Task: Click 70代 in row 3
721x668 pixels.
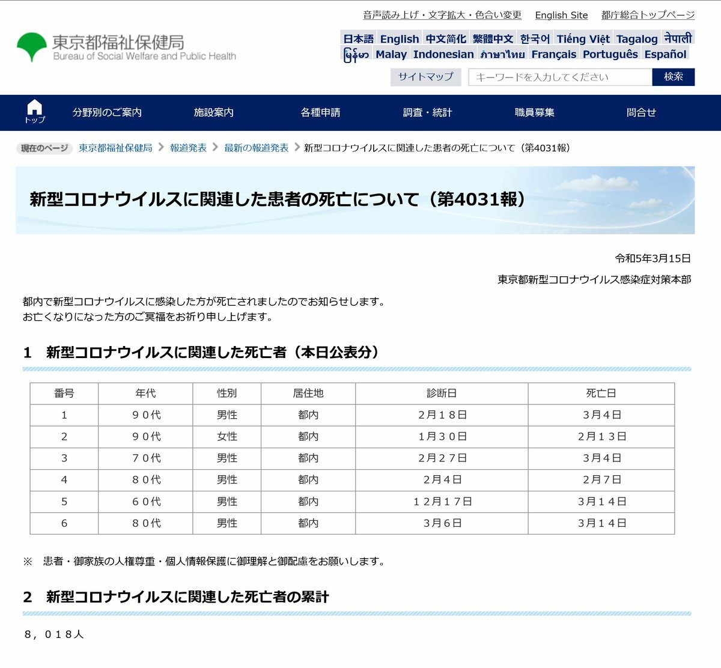Action: coord(147,458)
